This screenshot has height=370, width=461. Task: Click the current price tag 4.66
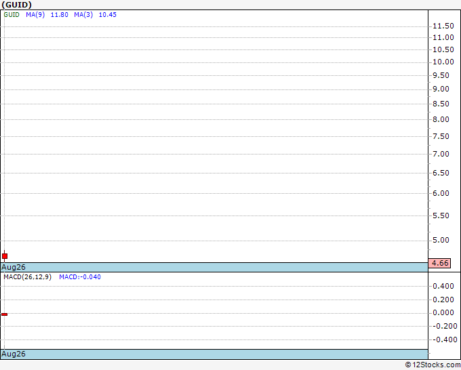(439, 263)
